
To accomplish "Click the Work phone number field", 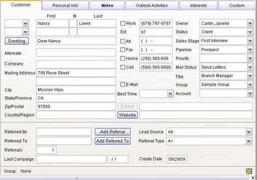I will tap(156, 23).
